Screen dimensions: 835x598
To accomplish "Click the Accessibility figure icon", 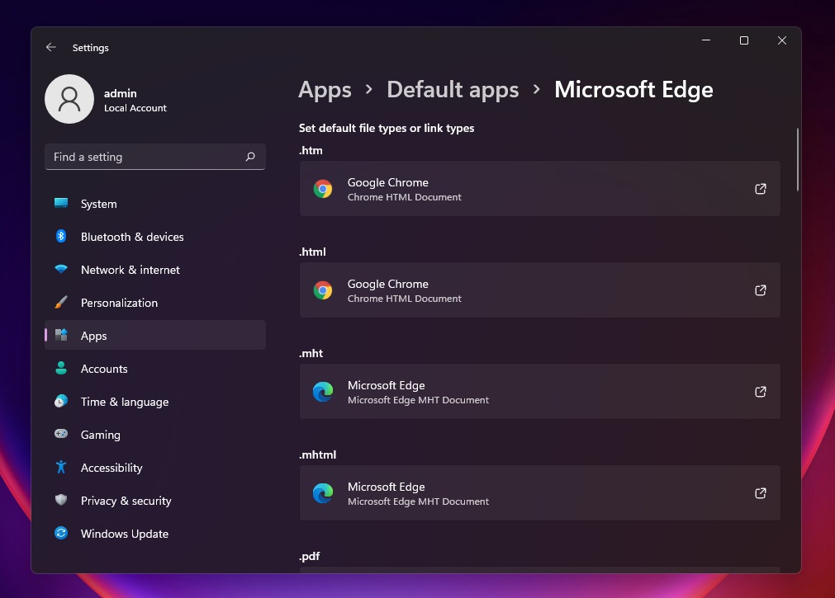I will [61, 467].
